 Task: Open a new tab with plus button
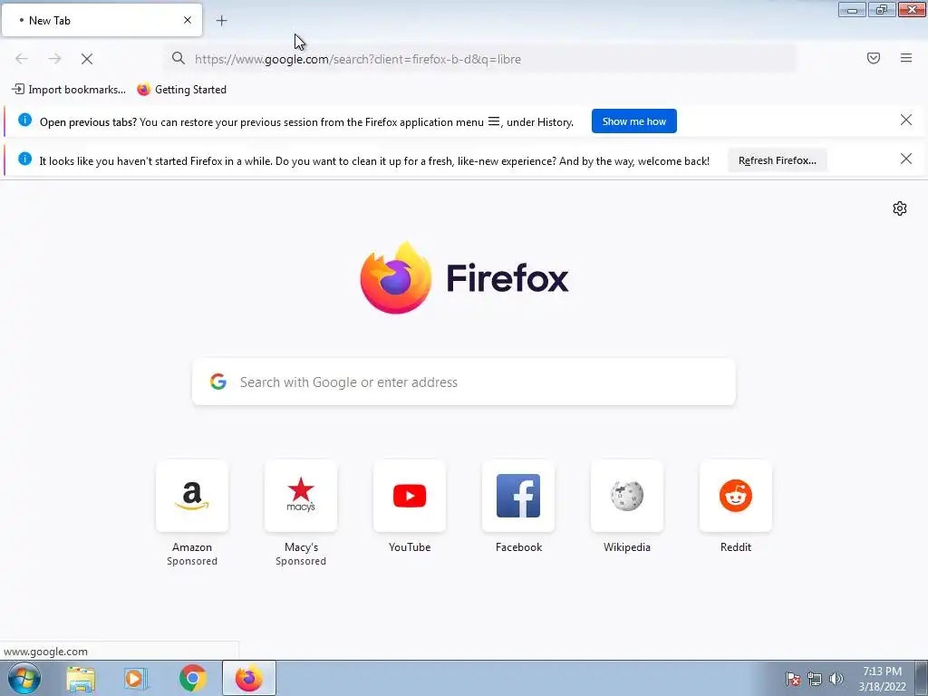tap(221, 21)
